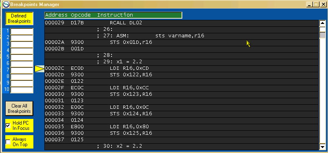Click the scroll up arrow

tap(322, 23)
